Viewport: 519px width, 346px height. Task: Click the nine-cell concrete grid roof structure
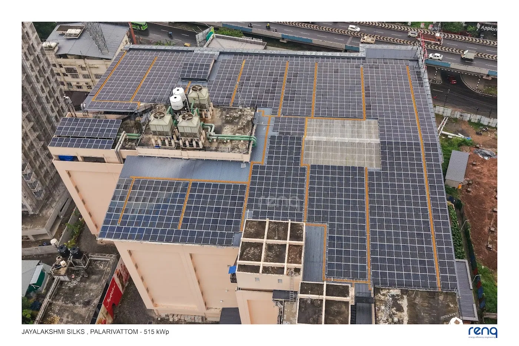pyautogui.click(x=270, y=246)
